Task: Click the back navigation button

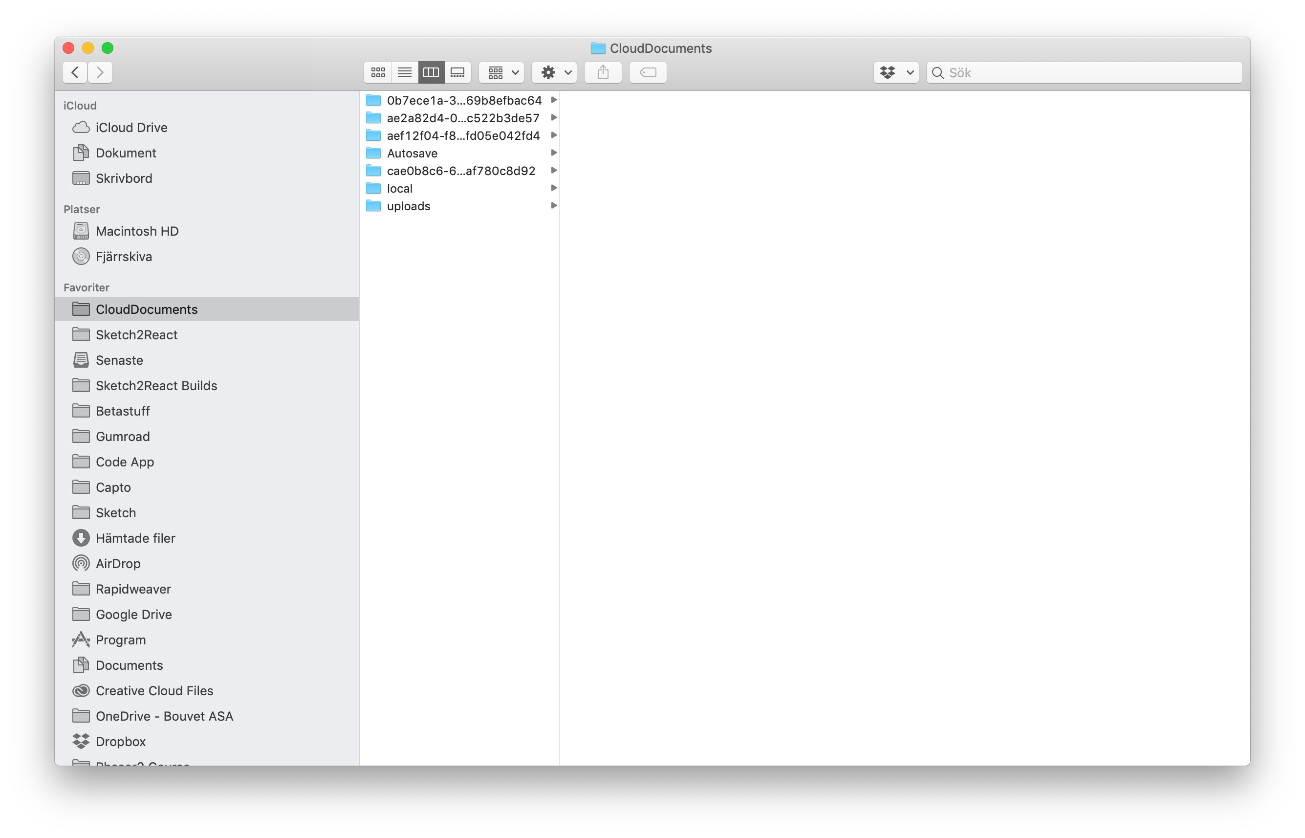Action: point(74,72)
